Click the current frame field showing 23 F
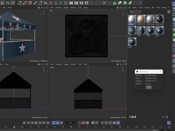The image size is (175, 131). tap(70, 123)
